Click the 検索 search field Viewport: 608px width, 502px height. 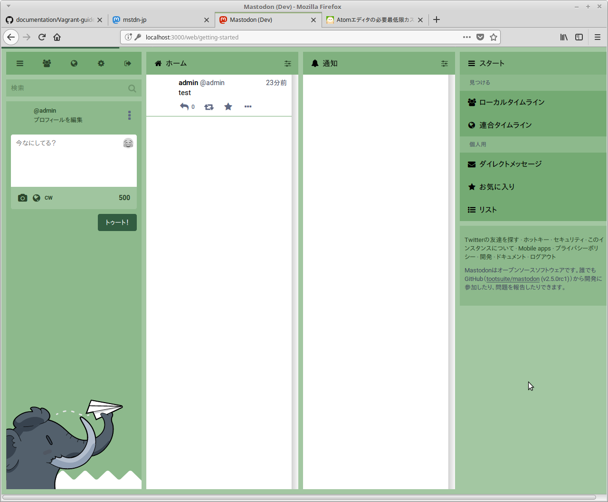pos(67,88)
